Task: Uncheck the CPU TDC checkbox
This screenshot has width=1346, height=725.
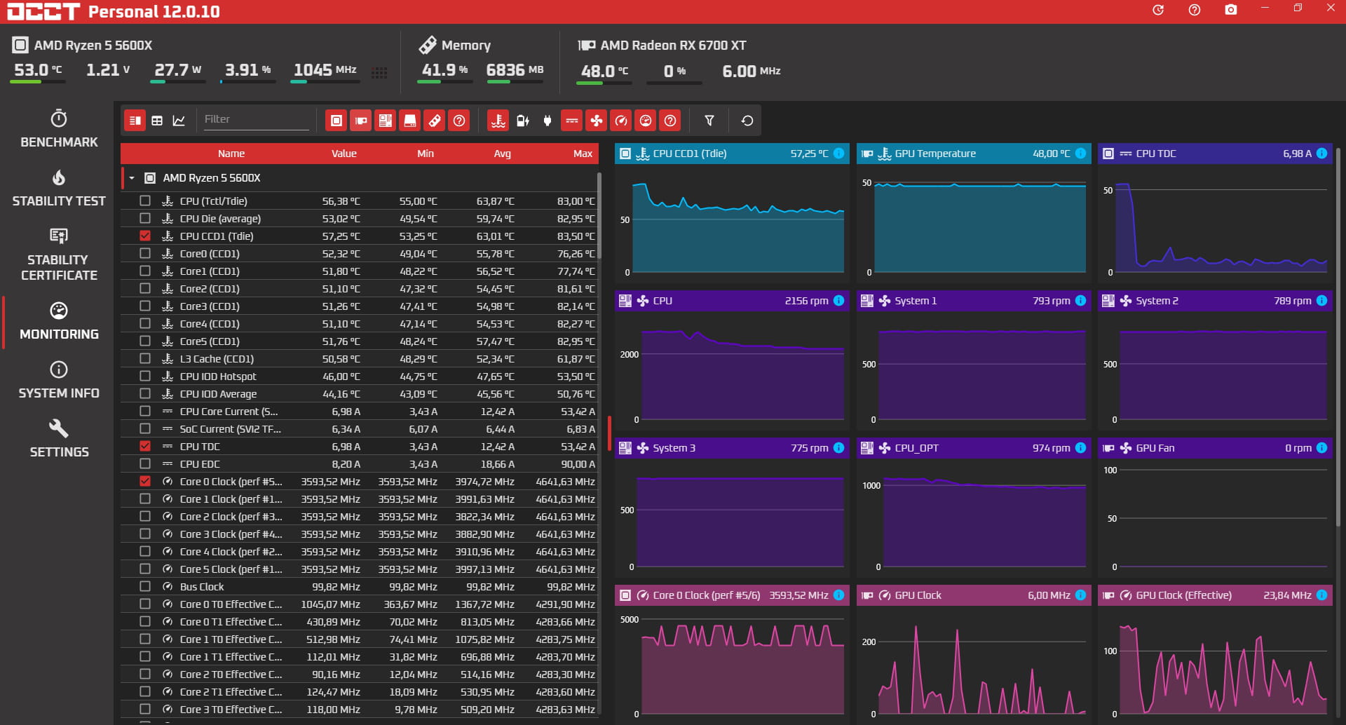Action: [145, 446]
